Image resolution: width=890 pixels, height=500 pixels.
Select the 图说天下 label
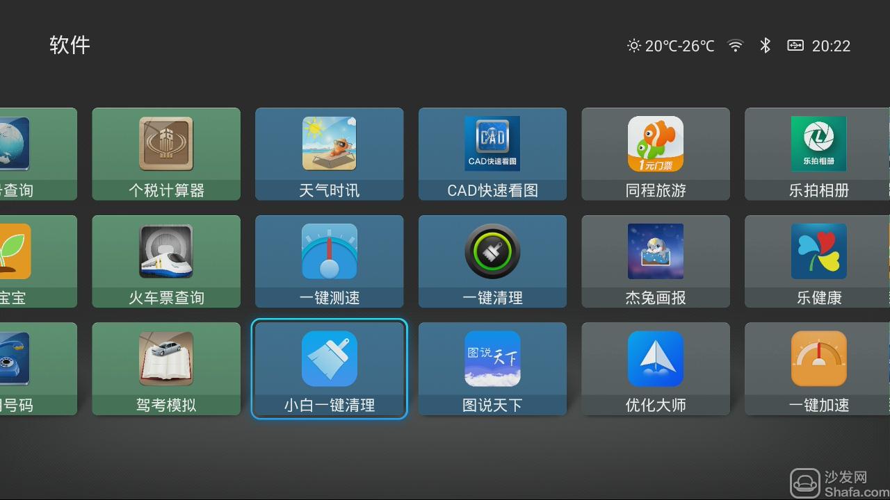[492, 405]
